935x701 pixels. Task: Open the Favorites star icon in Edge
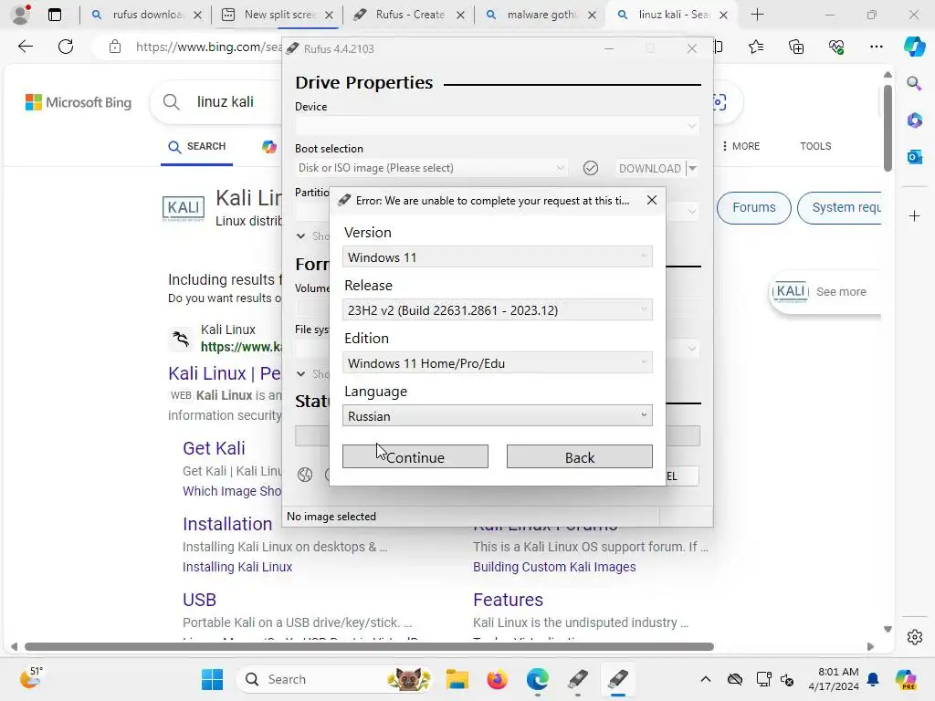click(755, 47)
